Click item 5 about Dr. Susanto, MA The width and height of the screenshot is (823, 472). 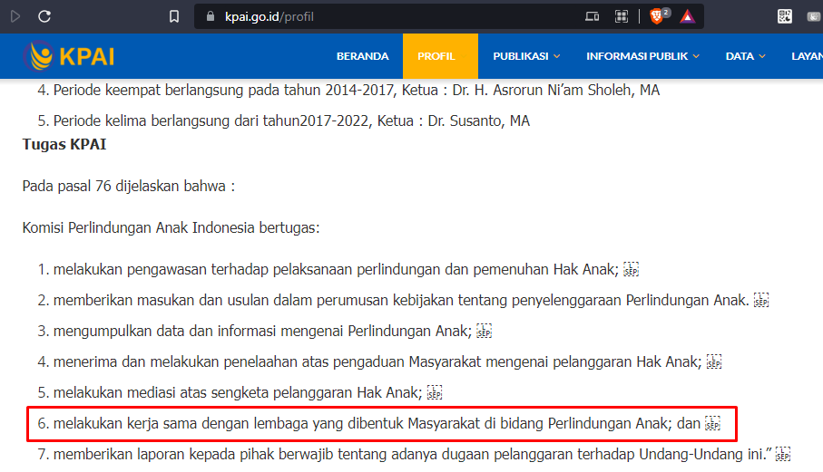pyautogui.click(x=283, y=121)
